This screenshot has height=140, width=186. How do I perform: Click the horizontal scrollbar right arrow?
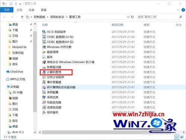point(184,132)
